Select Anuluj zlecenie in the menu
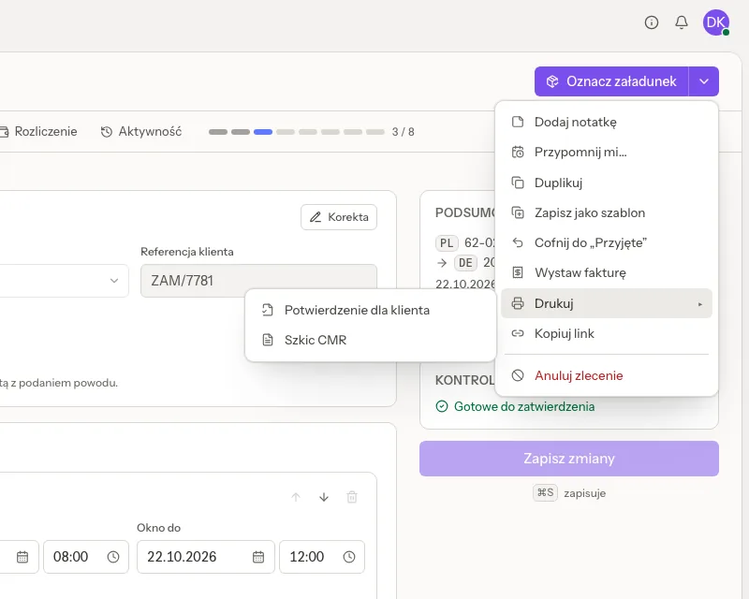 click(606, 375)
